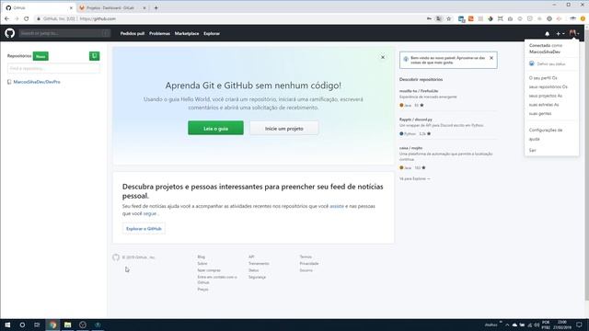Click the assiste link in feed text

coord(337,206)
